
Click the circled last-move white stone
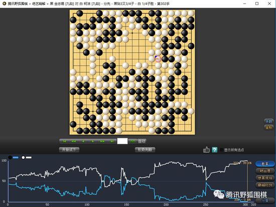pos(158,59)
